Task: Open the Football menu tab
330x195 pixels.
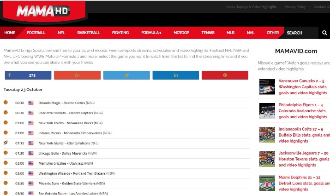Action: (x=36, y=33)
